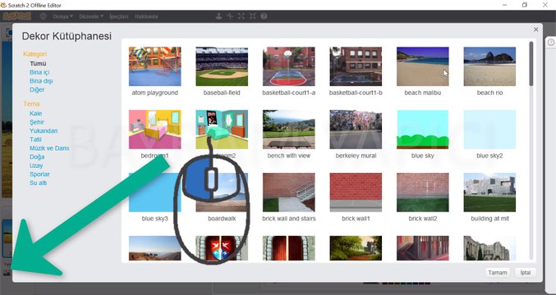Select the brick wall1 backdrop
Screen dimensions: 556x295
[x=356, y=193]
